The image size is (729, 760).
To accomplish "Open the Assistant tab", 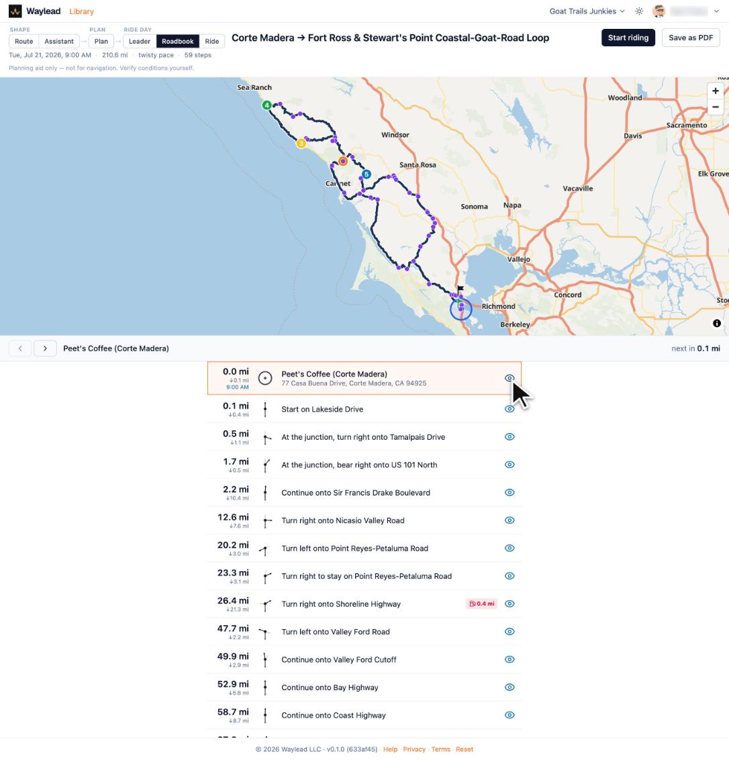I will (59, 41).
